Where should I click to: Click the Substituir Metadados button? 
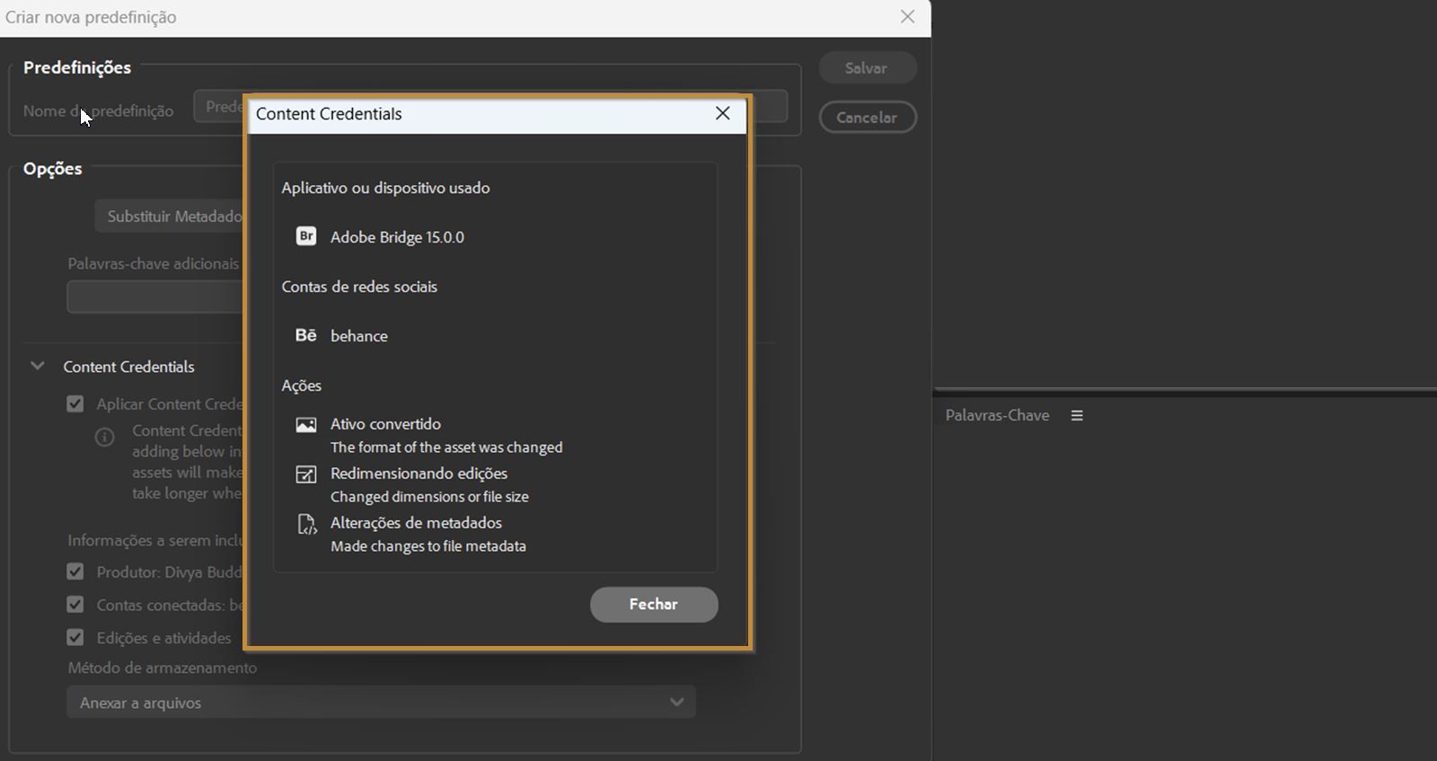[x=170, y=217]
